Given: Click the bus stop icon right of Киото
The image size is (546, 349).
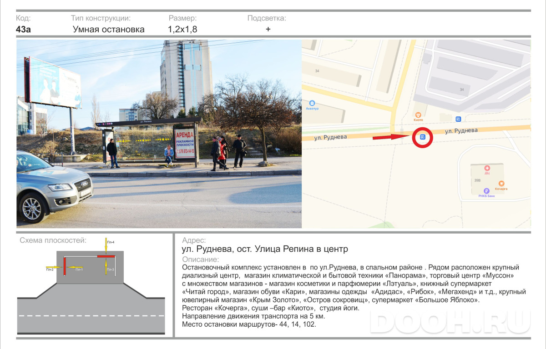Looking at the screenshot, I should click(458, 119).
